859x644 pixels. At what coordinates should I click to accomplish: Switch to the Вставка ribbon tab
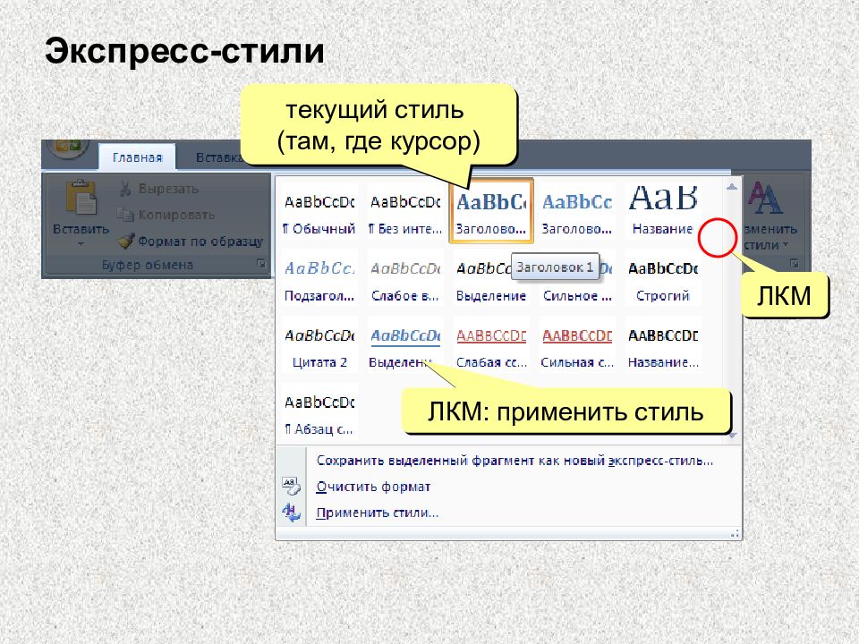click(218, 157)
